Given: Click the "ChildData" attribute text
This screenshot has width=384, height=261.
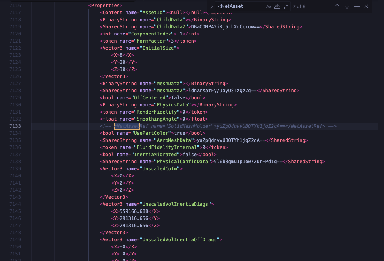Looking at the screenshot, I should [170, 20].
